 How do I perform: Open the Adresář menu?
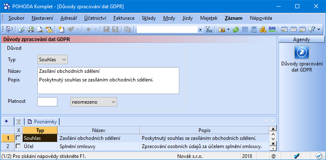click(x=69, y=18)
